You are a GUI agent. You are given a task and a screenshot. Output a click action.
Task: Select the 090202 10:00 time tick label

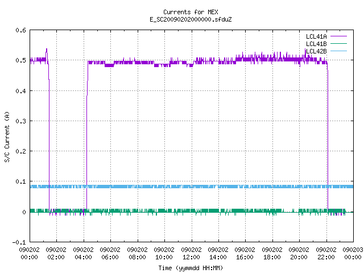pyautogui.click(x=164, y=253)
